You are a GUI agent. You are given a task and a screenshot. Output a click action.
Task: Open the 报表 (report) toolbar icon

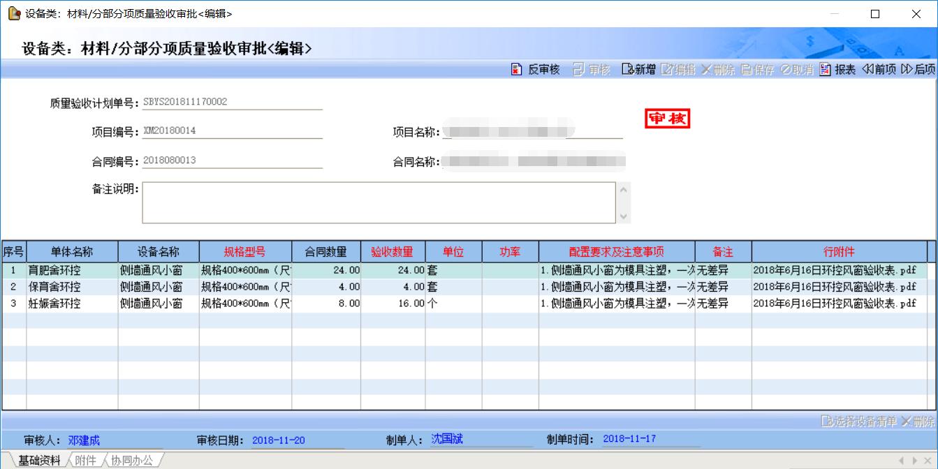[x=825, y=69]
